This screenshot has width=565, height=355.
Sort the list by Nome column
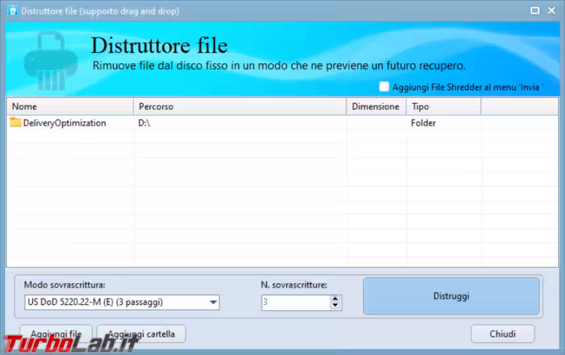click(x=69, y=106)
